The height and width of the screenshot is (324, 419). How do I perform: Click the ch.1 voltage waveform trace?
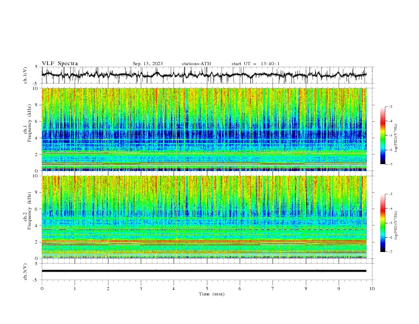pyautogui.click(x=204, y=75)
